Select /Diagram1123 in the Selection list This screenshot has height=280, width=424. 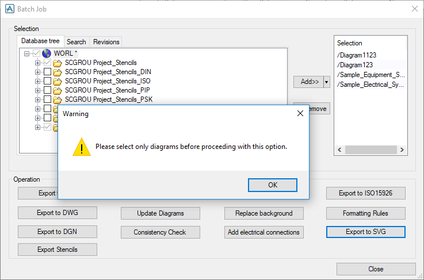point(357,55)
